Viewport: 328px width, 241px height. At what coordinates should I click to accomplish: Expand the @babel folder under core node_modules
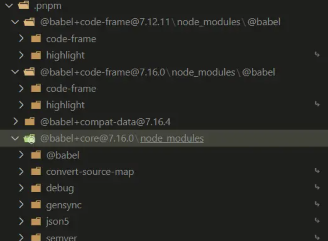(21, 155)
